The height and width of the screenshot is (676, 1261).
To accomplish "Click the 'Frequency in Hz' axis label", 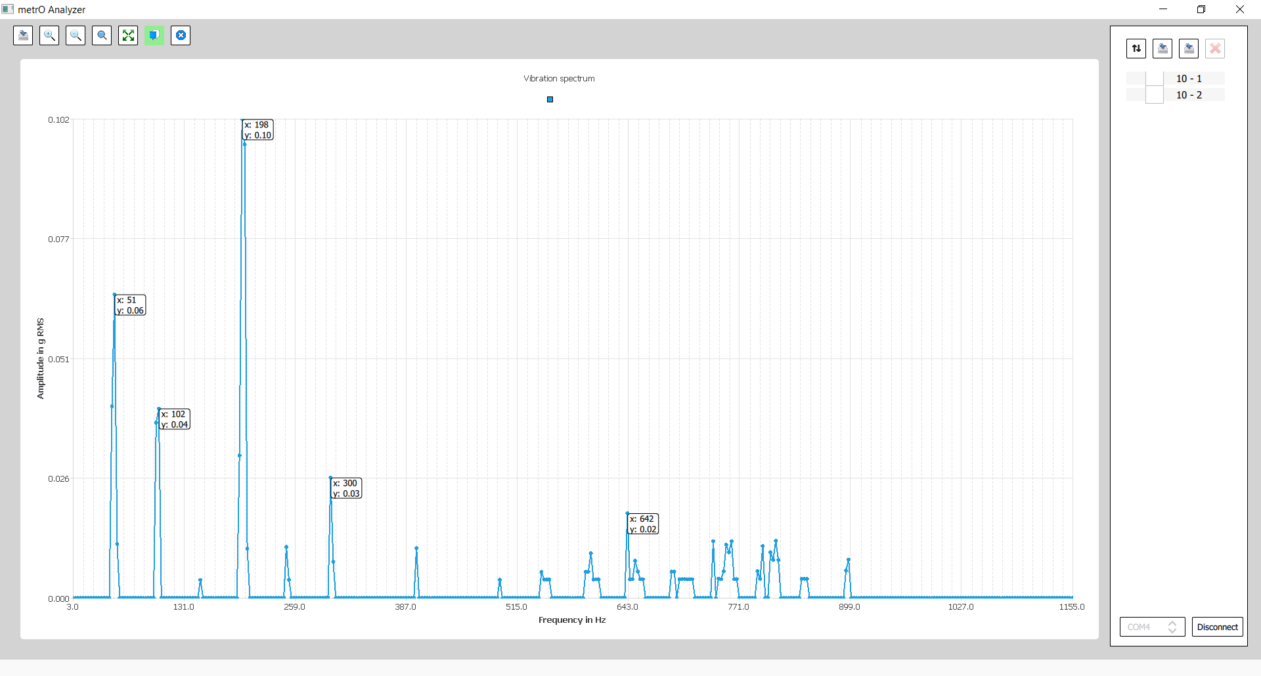I will click(572, 620).
